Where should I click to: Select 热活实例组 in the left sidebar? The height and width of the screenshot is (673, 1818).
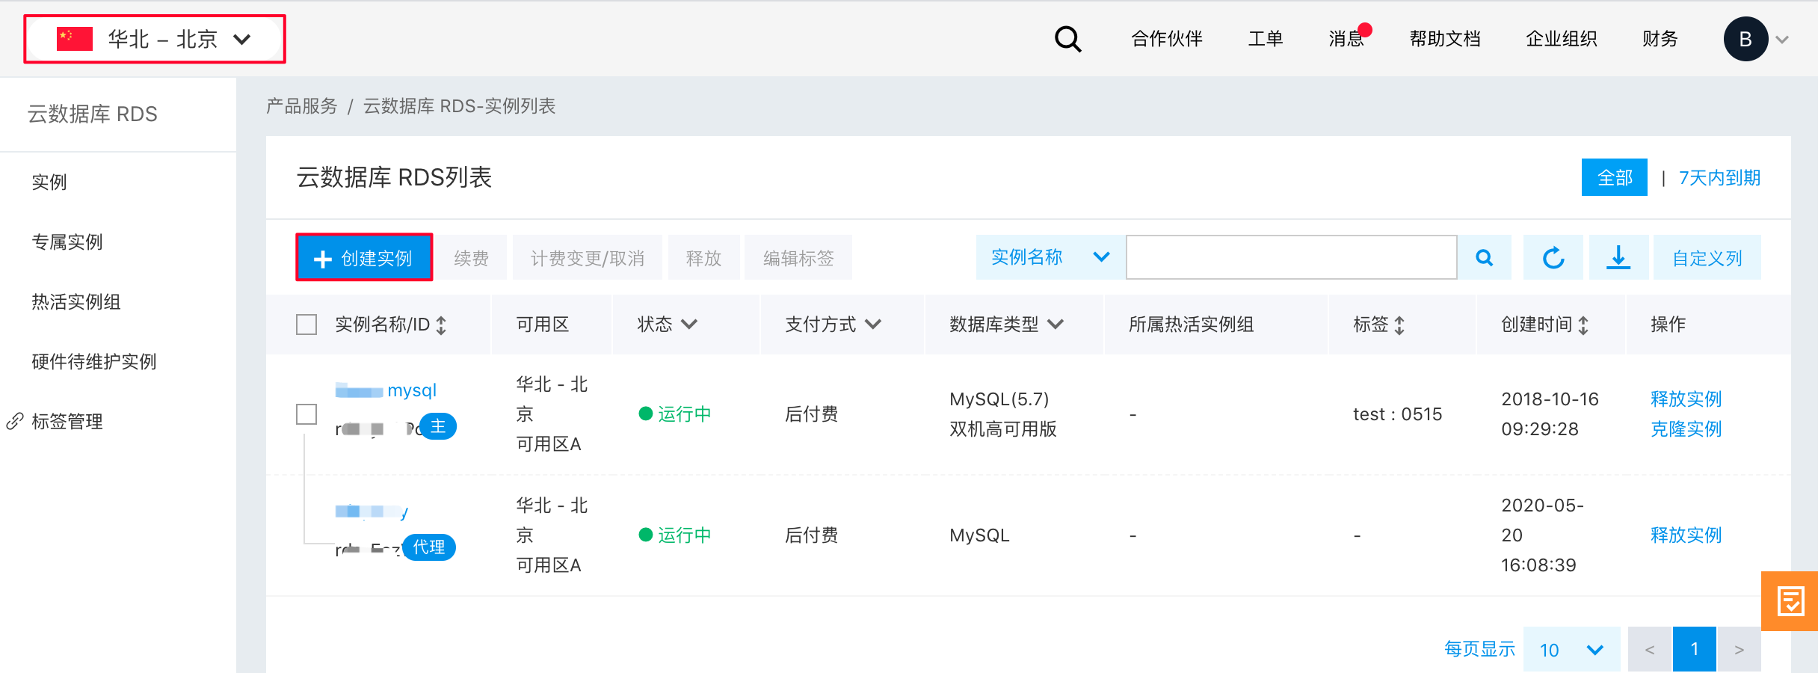tap(76, 302)
